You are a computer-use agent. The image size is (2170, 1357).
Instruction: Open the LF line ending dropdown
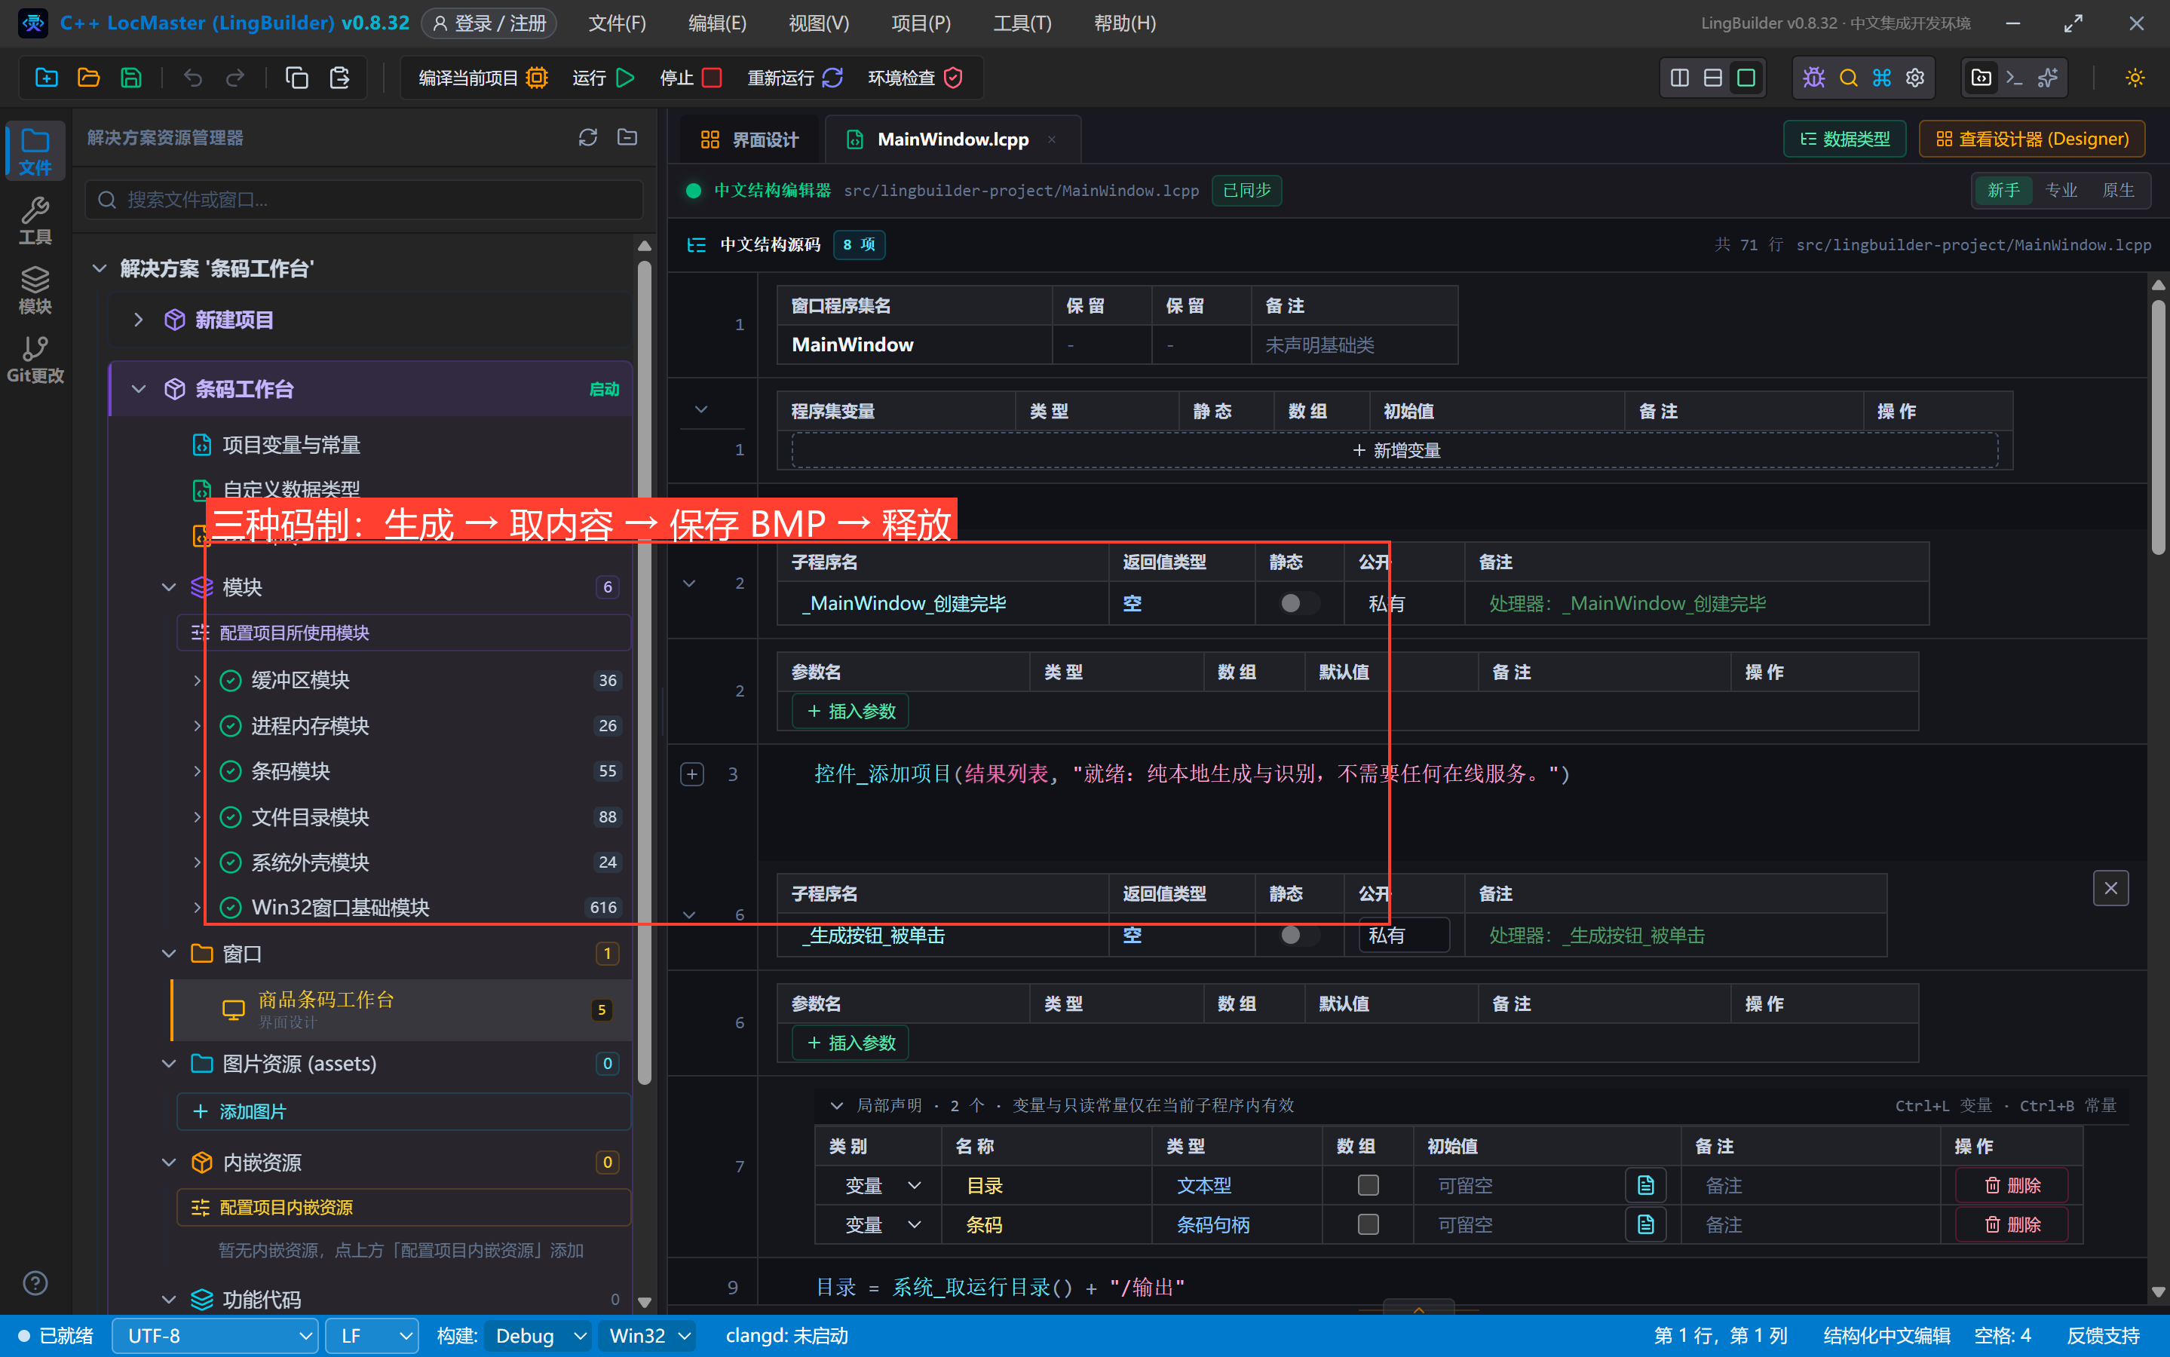[372, 1335]
